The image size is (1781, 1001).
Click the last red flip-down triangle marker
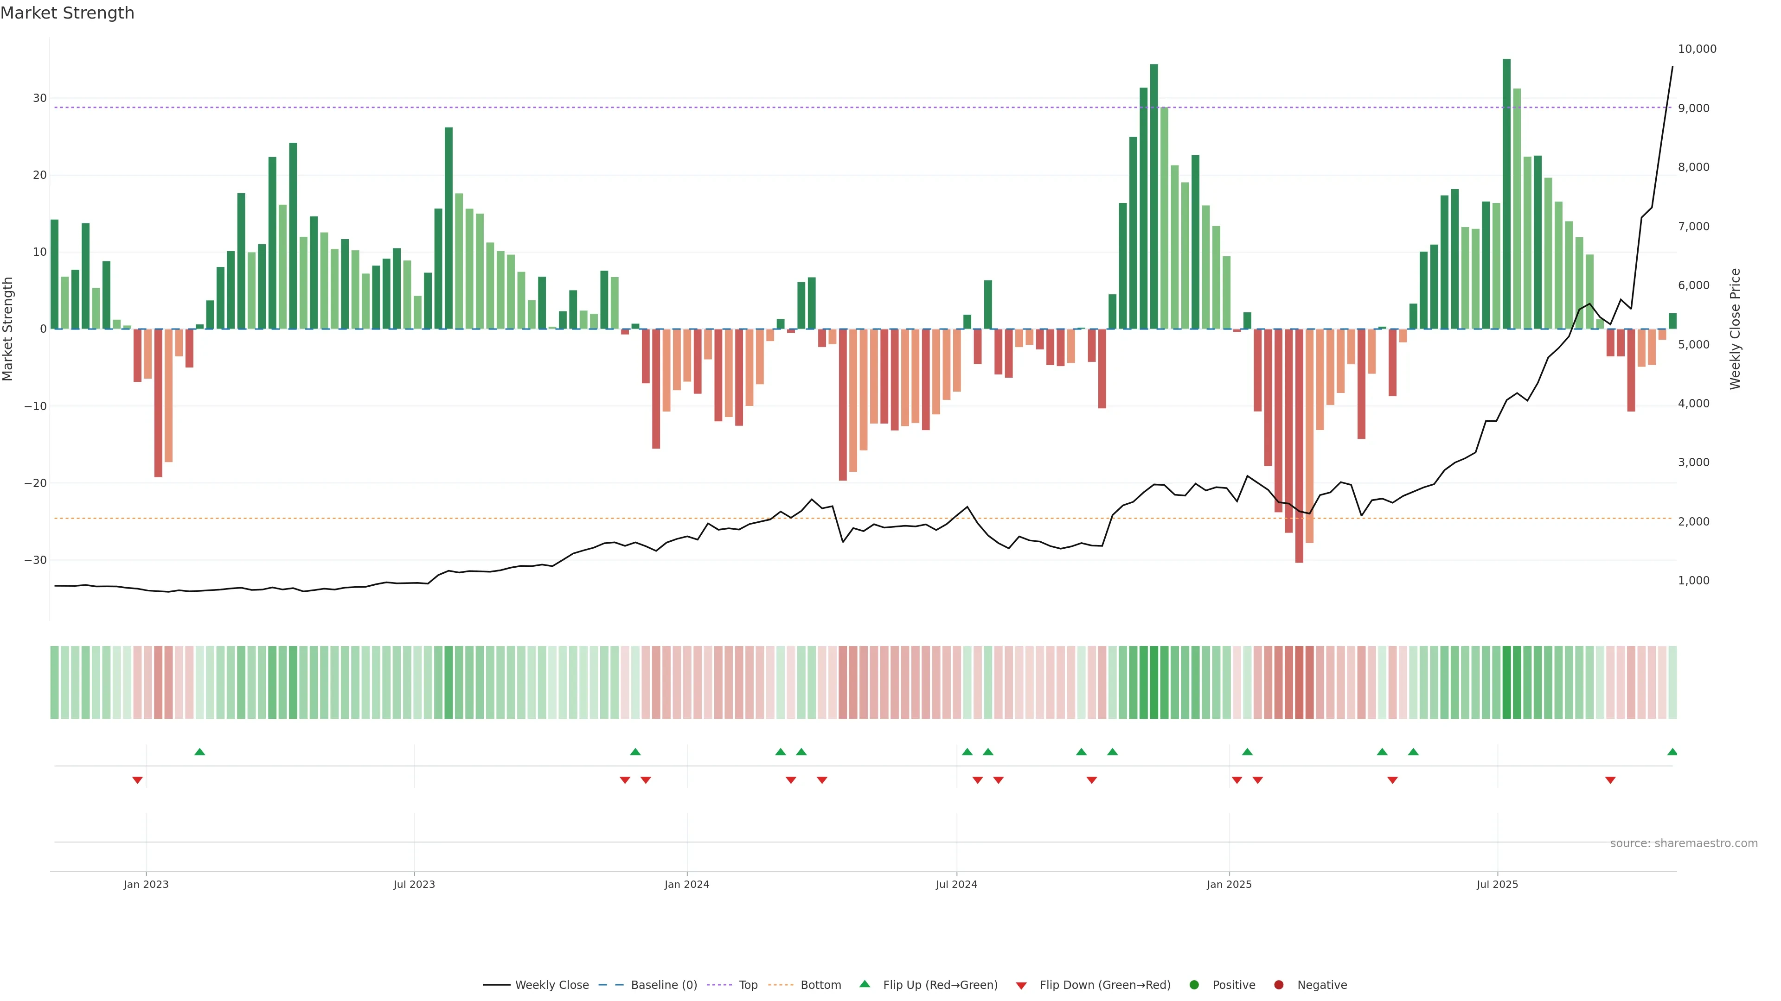[x=1610, y=780]
